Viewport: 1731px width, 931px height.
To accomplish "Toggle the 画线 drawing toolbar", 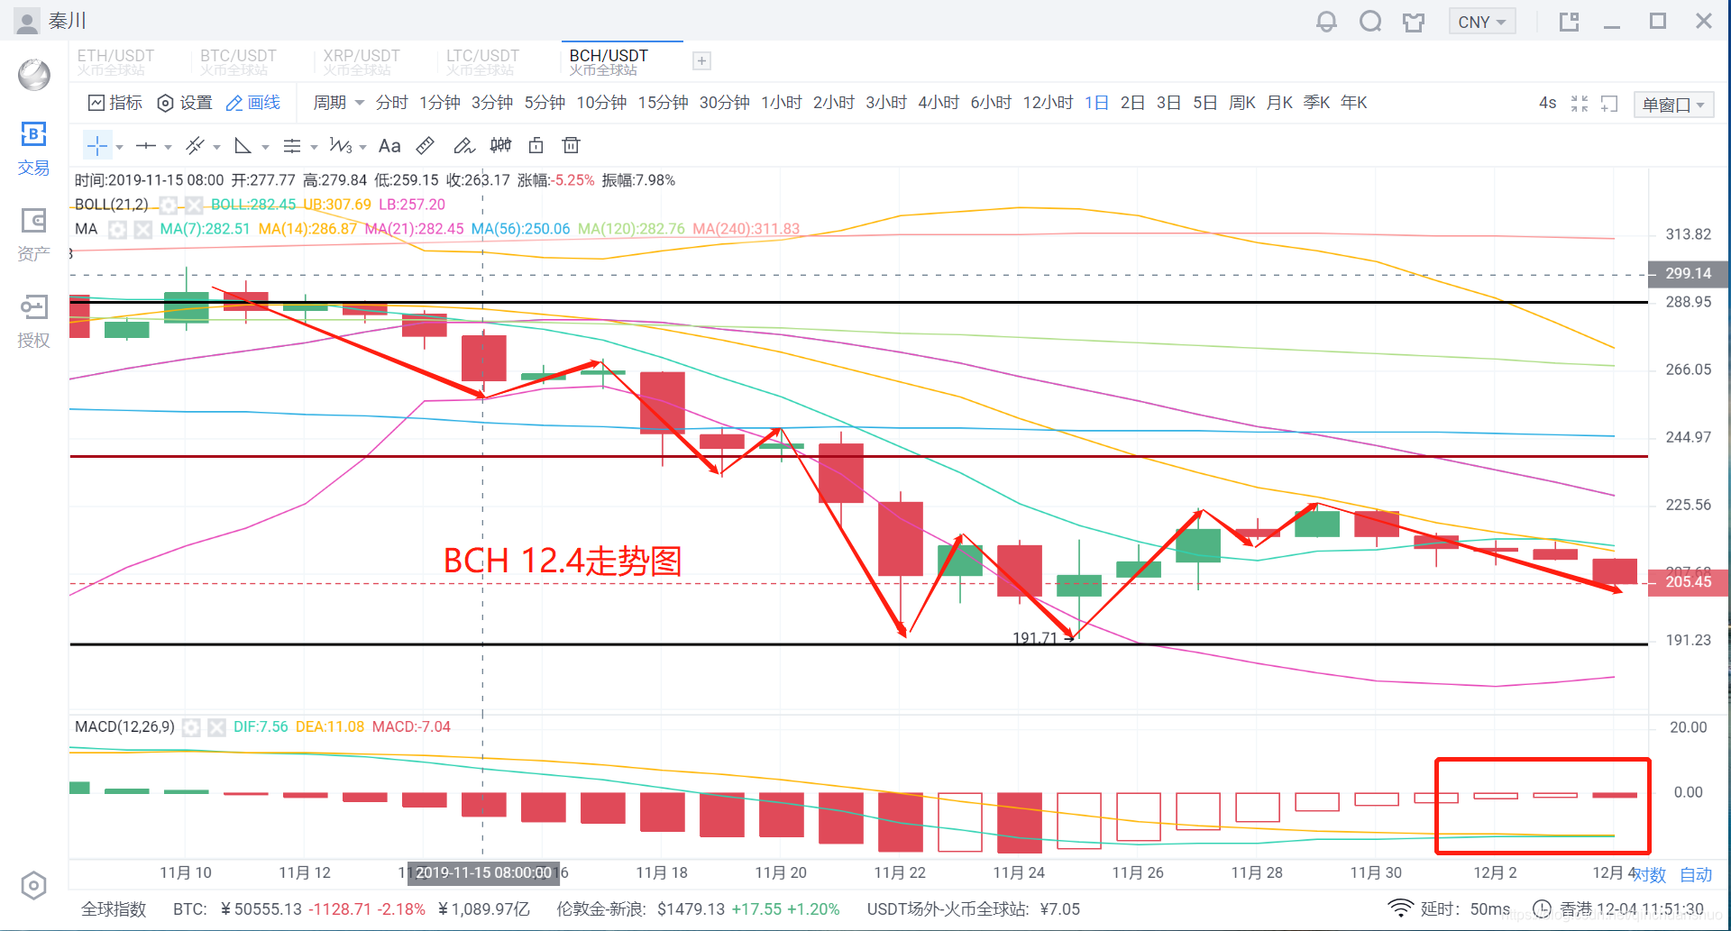I will 252,103.
